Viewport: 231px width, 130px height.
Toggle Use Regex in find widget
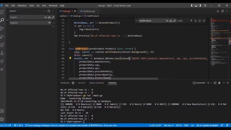174,21
